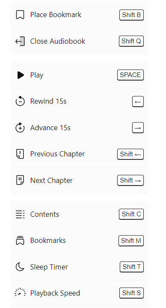Click the SPACE shortcut key badge

tap(130, 75)
